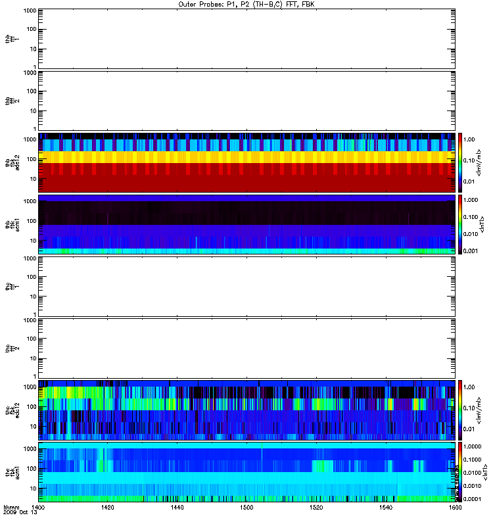Click the 'thc fbk edc12' panel axis label
Image resolution: width=493 pixels, height=526 pixels.
point(12,410)
